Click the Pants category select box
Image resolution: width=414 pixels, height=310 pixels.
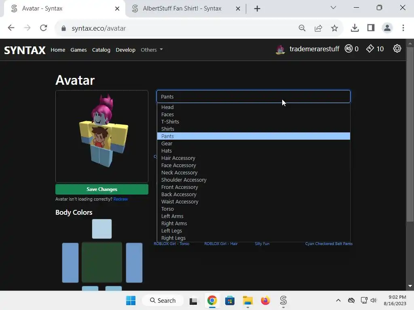tap(253, 96)
